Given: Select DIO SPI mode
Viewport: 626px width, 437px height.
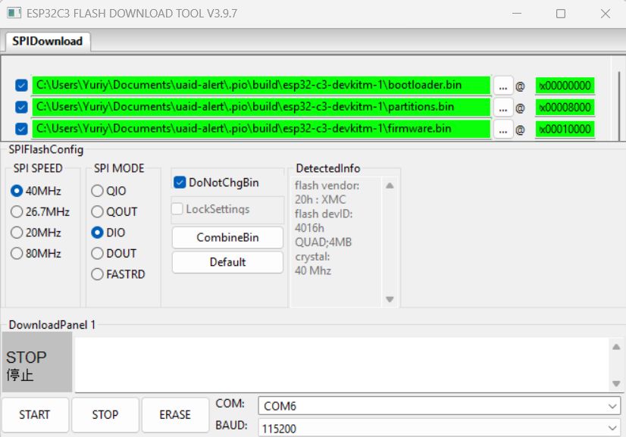Looking at the screenshot, I should point(108,233).
